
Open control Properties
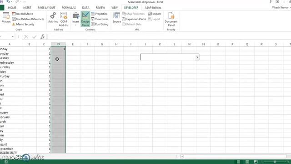pos(99,14)
